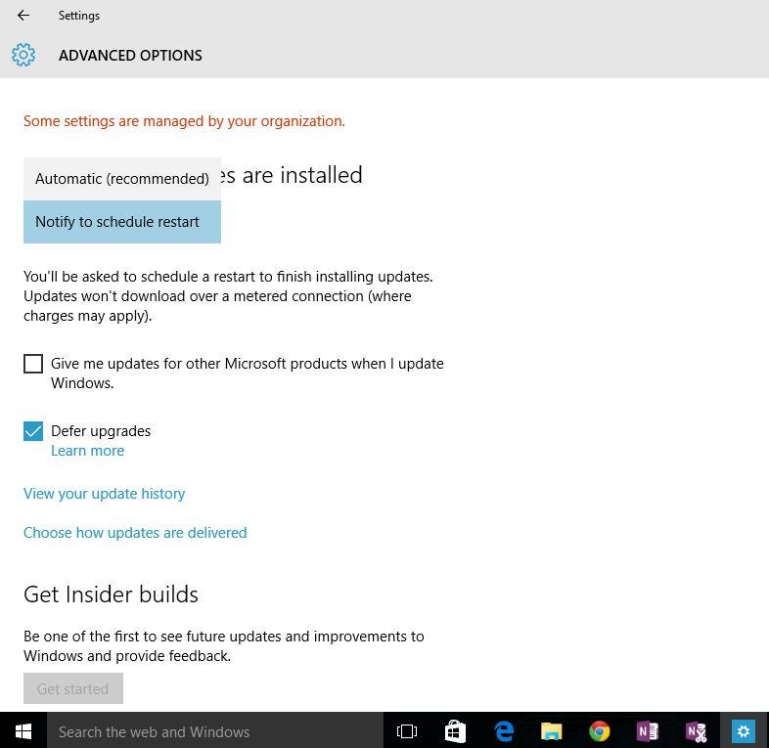Open OneNote from the taskbar
This screenshot has height=748, width=769.
click(x=648, y=731)
